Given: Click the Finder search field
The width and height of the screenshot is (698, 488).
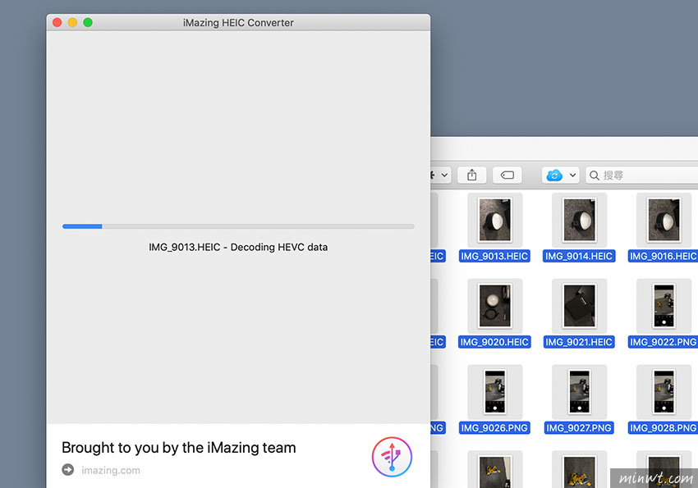Looking at the screenshot, I should click(641, 176).
